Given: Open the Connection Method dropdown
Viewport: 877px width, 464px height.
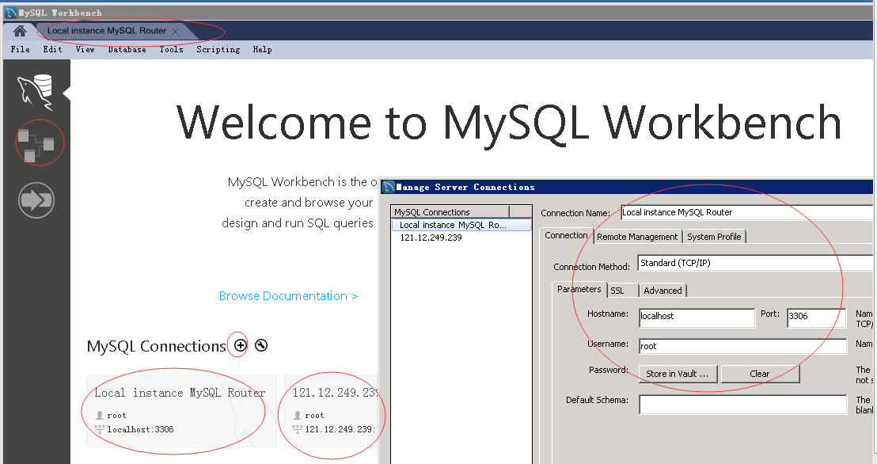Looking at the screenshot, I should click(755, 263).
